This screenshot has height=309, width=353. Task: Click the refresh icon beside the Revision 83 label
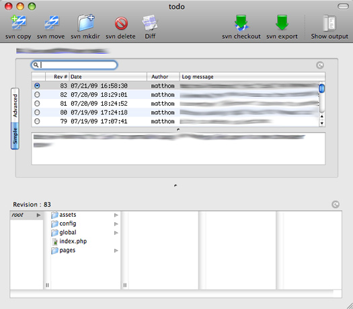tap(336, 205)
